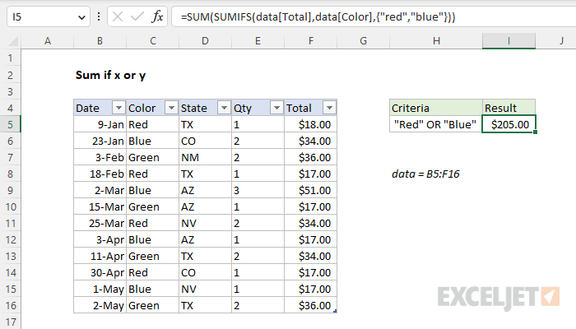Select column G header
Viewport: 576px width, 329px height.
point(364,41)
